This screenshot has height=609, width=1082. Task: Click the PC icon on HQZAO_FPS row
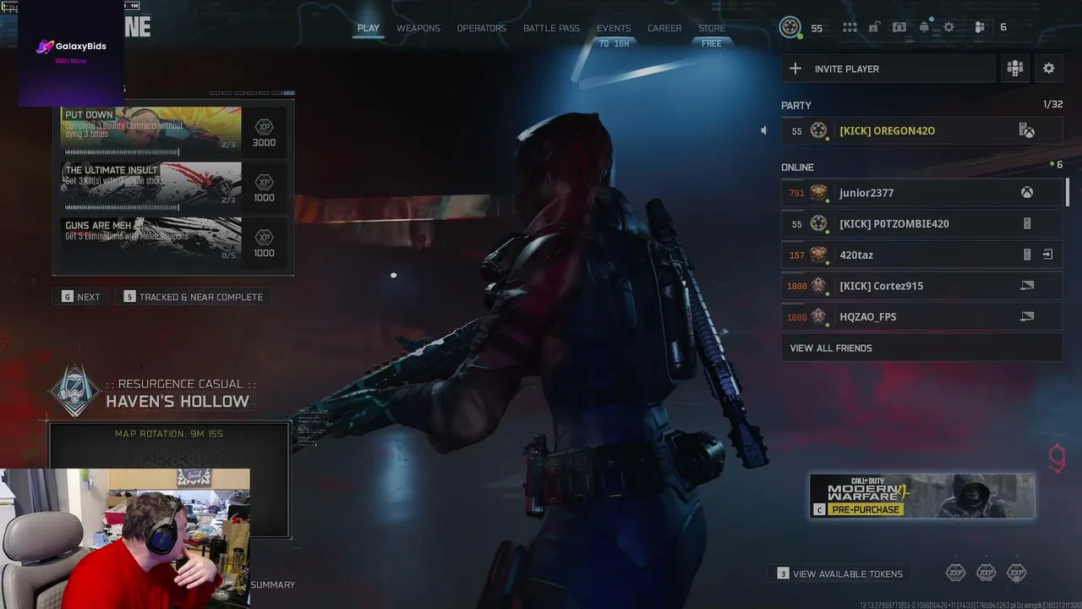pos(1027,316)
